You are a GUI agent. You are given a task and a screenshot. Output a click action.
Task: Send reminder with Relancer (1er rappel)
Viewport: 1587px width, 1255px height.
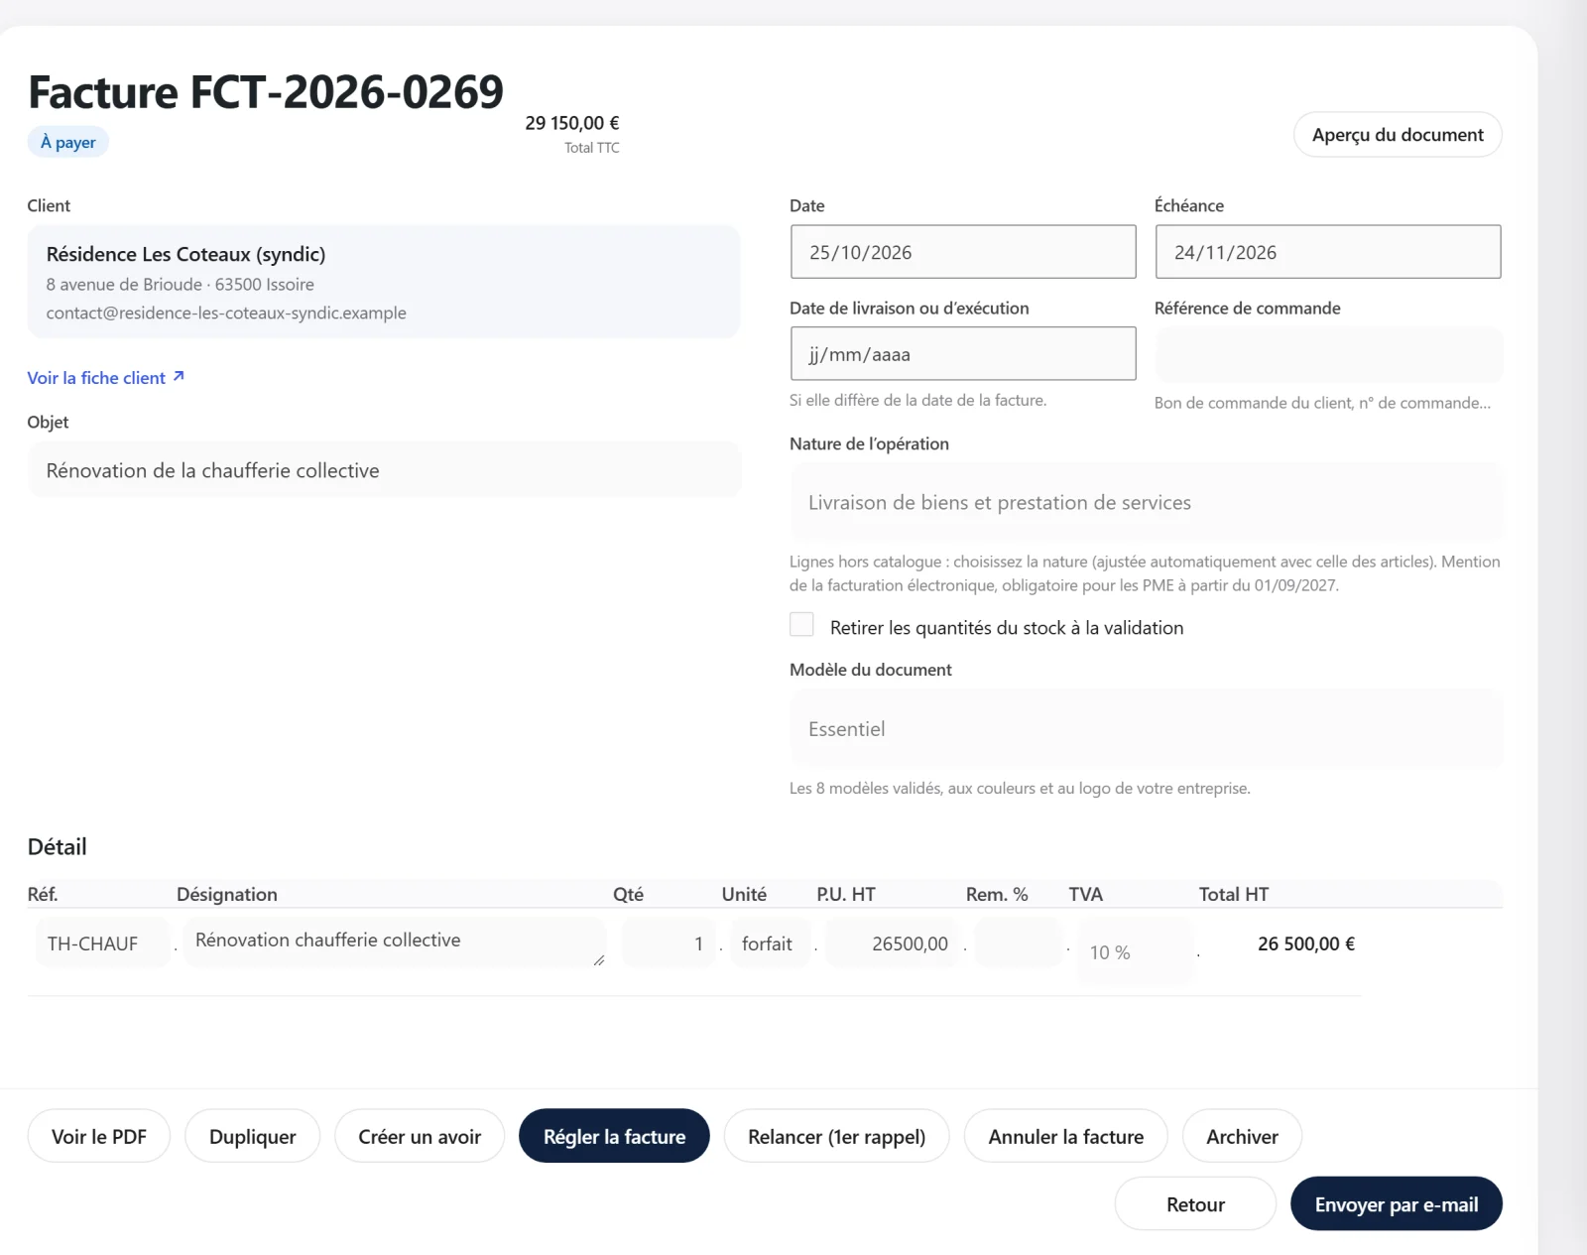coord(836,1136)
